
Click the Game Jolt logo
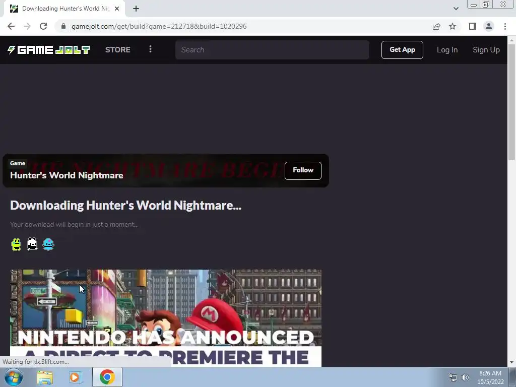49,50
